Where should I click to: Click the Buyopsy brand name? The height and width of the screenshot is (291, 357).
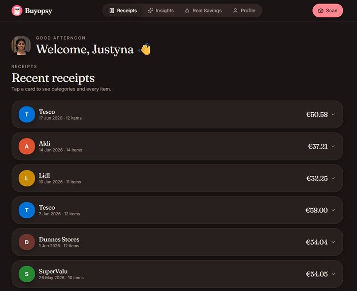click(x=39, y=11)
